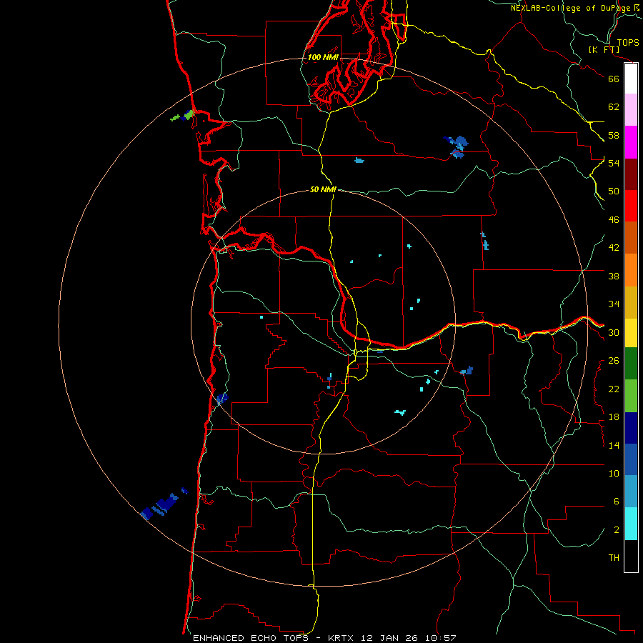Click the legend value 30
This screenshot has width=643, height=643.
(x=614, y=332)
